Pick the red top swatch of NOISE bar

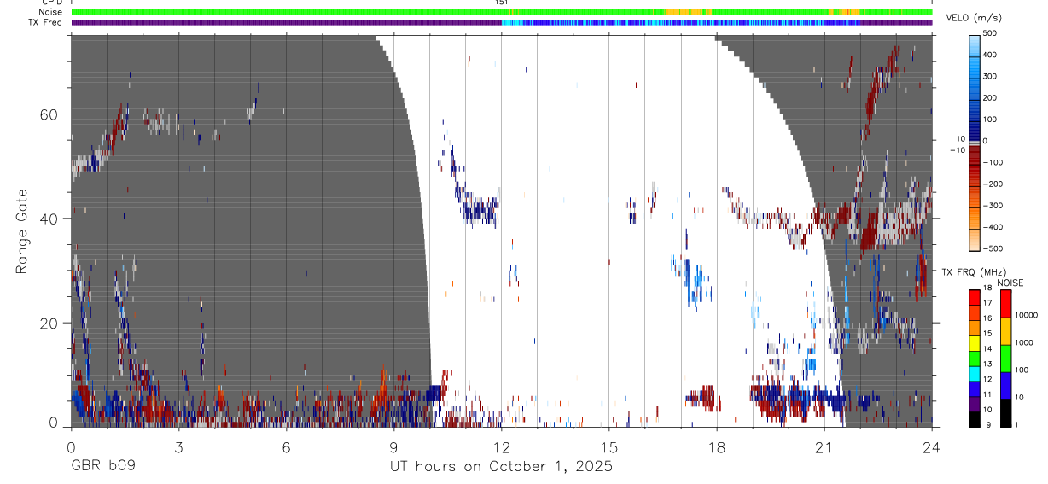[x=1005, y=303]
